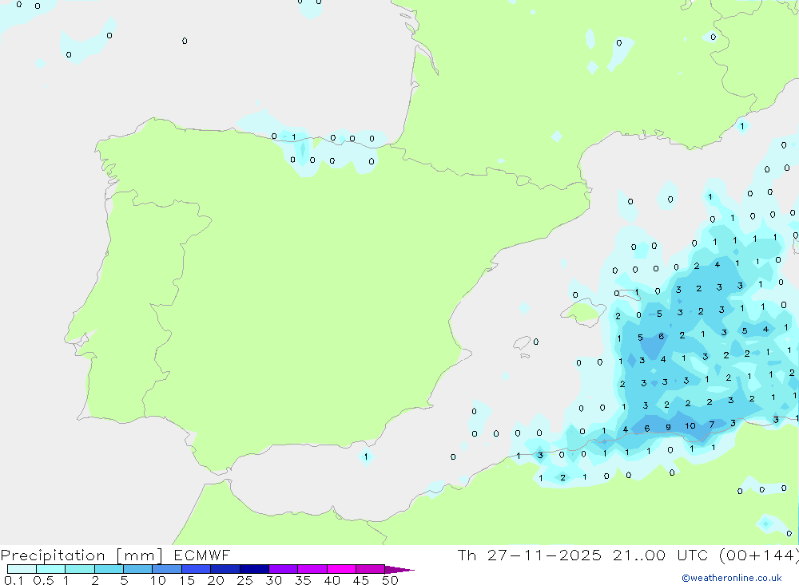Viewport: 799px width, 585px height.
Task: Select the 40–45 mm legend color swatch
Action: 341,569
